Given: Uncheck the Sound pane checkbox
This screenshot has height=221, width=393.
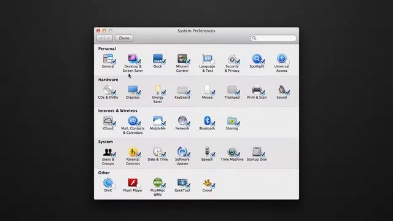Looking at the screenshot, I should 287,93.
